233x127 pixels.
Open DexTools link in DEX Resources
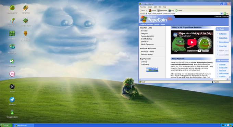(223, 71)
